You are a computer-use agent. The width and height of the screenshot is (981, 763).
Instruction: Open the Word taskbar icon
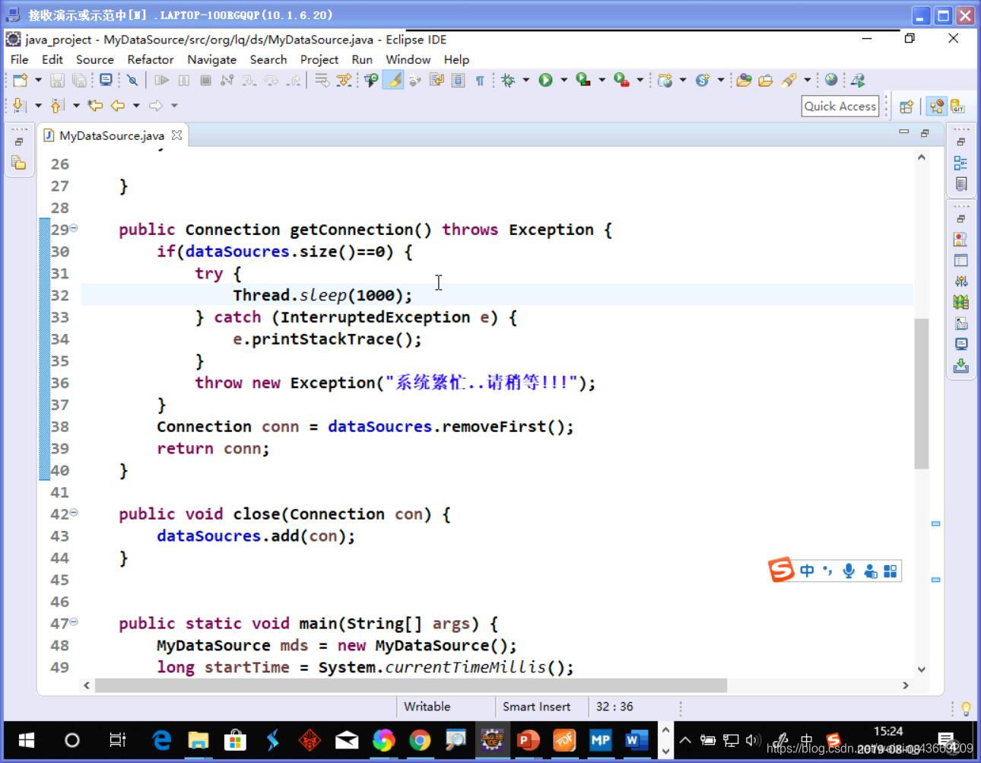point(636,739)
